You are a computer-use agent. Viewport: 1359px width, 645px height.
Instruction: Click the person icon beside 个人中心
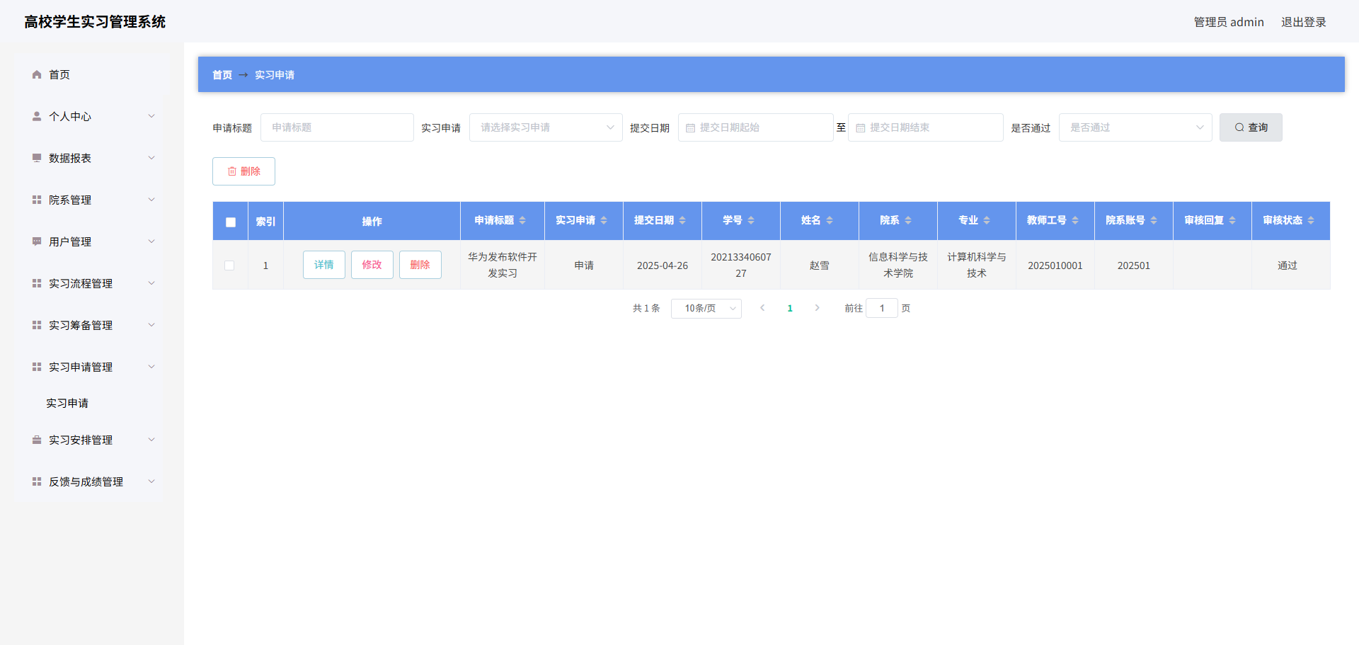(37, 116)
